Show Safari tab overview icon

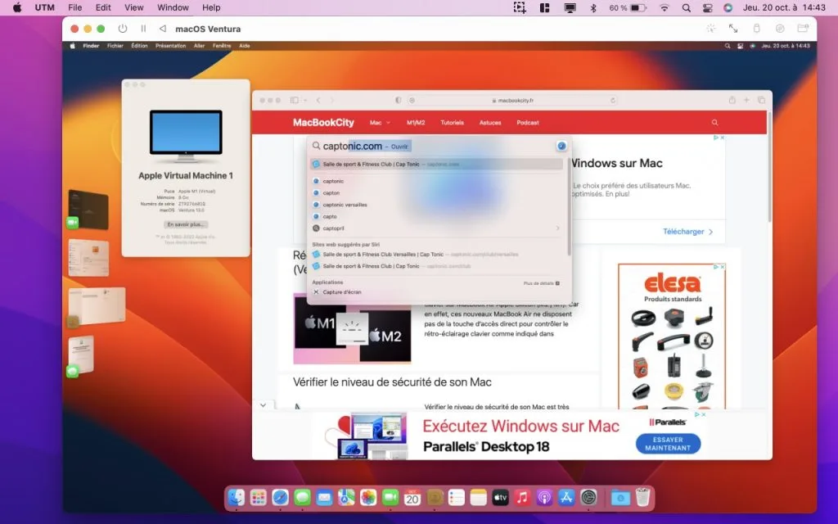(762, 100)
